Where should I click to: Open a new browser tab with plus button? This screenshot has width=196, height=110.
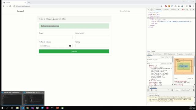(29, 2)
